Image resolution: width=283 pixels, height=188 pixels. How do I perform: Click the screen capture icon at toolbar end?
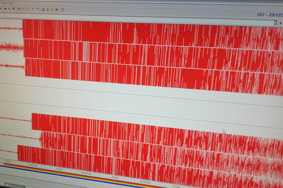point(63,9)
